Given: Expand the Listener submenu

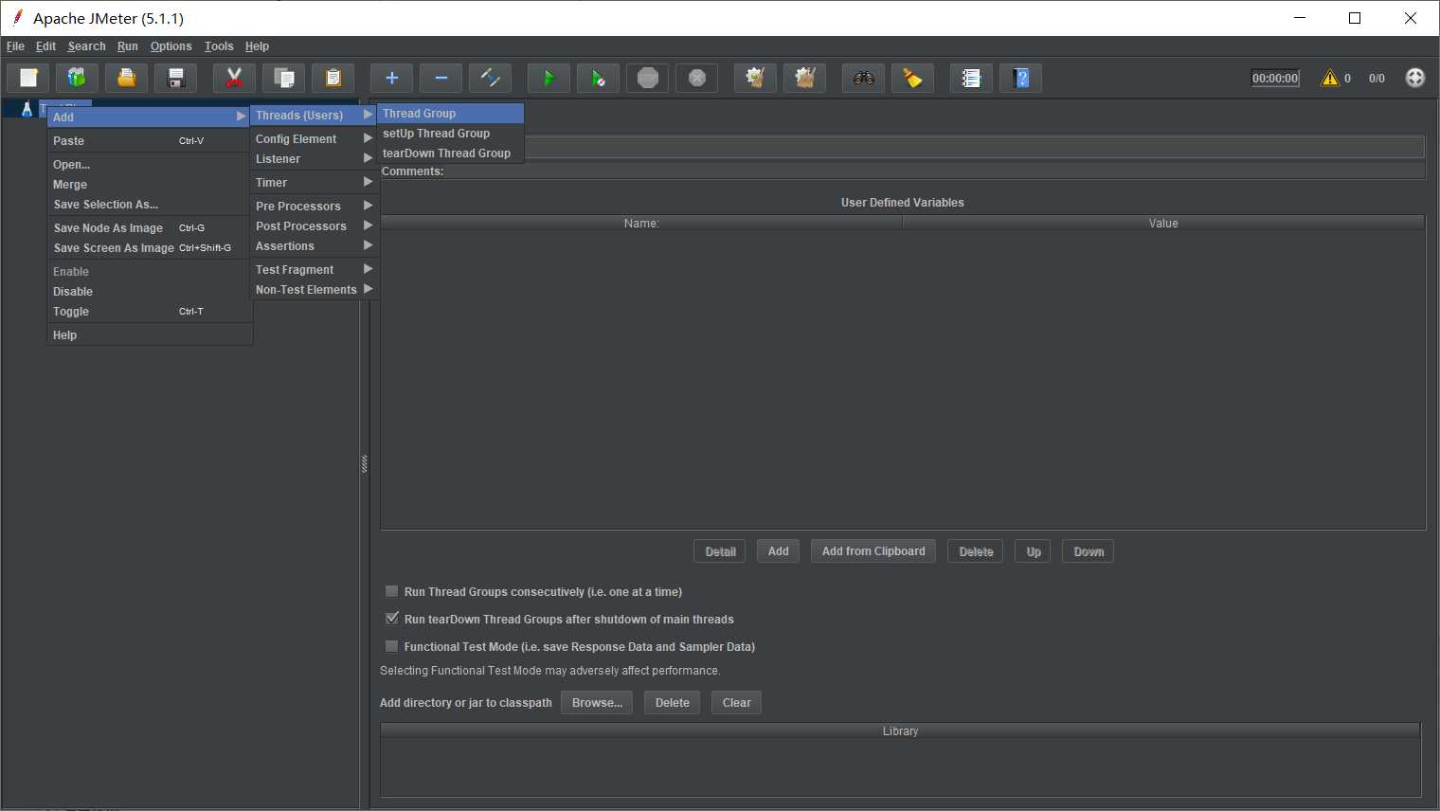Looking at the screenshot, I should tap(314, 158).
